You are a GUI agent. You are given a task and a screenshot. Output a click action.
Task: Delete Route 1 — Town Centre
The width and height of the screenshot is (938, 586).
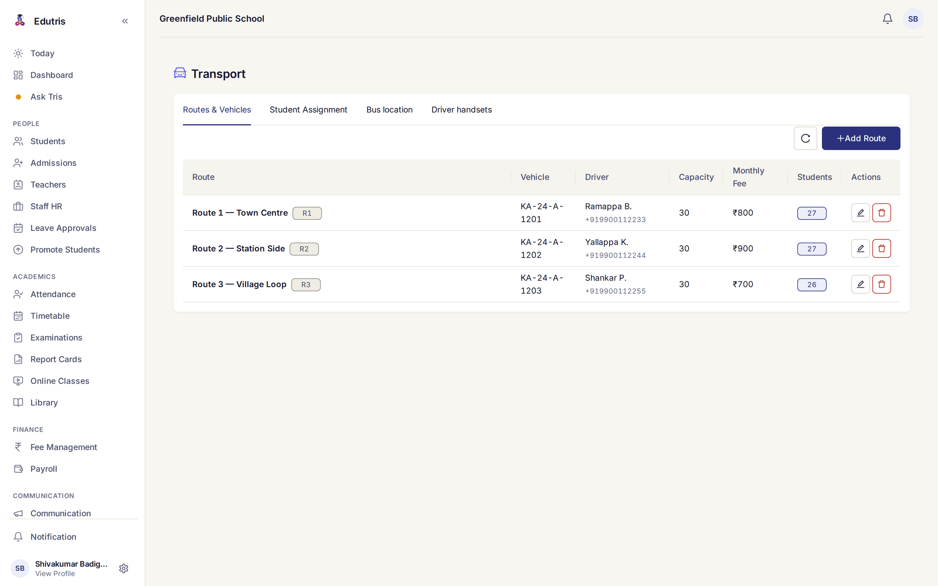click(x=881, y=213)
